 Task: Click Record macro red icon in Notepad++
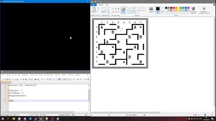78,79
